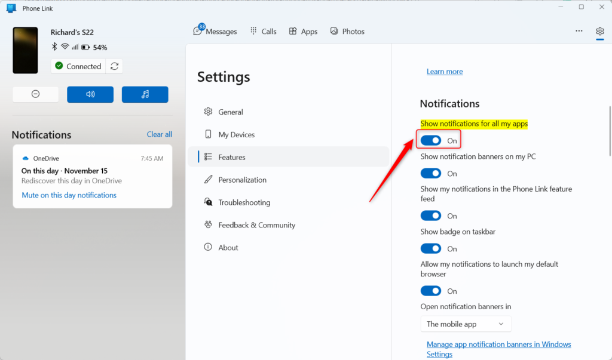Open the Messages tab
This screenshot has width=612, height=360.
click(215, 31)
